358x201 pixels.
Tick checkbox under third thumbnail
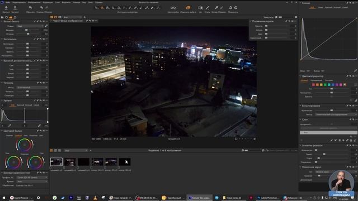click(78, 167)
